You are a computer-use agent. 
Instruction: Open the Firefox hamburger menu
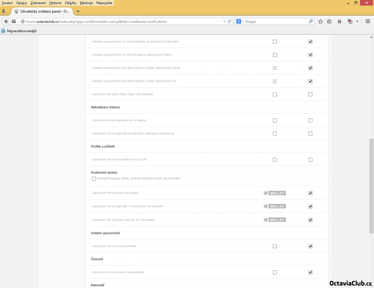368,22
